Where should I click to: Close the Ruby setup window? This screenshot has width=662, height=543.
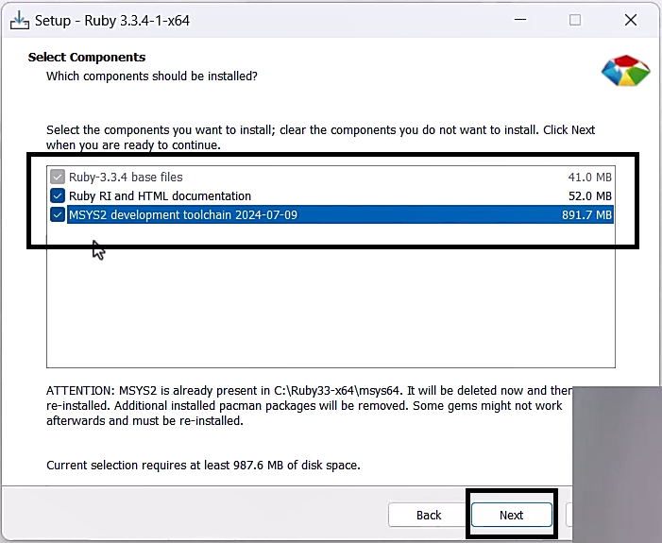630,20
